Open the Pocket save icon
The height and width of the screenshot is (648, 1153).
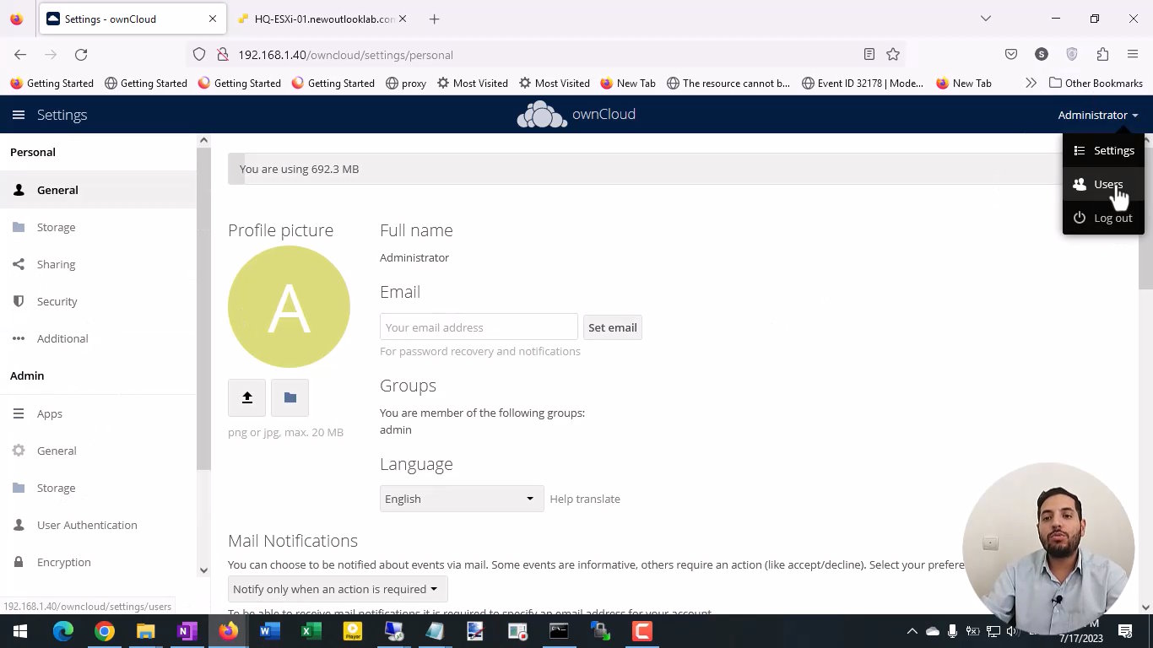tap(1011, 54)
